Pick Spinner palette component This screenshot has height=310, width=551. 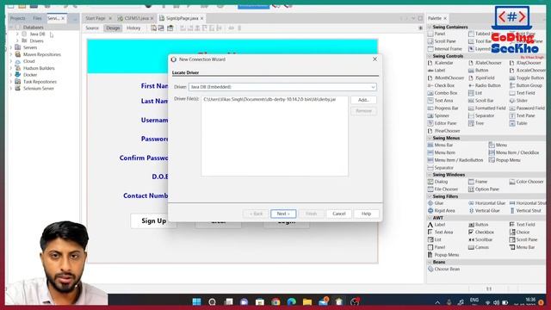438,115
